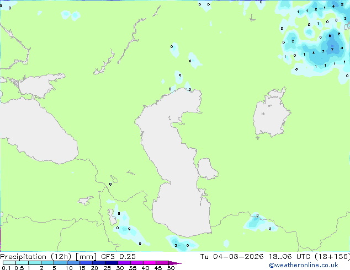Click the Aral Sea shape
The width and height of the screenshot is (350, 270).
click(x=271, y=114)
